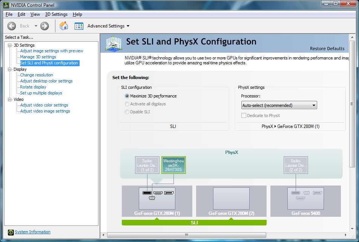359x242 pixels.
Task: Click the Forward arrow navigation icon
Action: pos(44,26)
